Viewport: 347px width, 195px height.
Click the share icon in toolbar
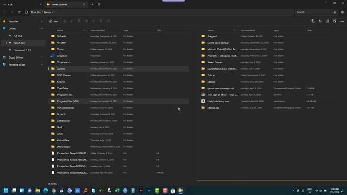point(94,21)
